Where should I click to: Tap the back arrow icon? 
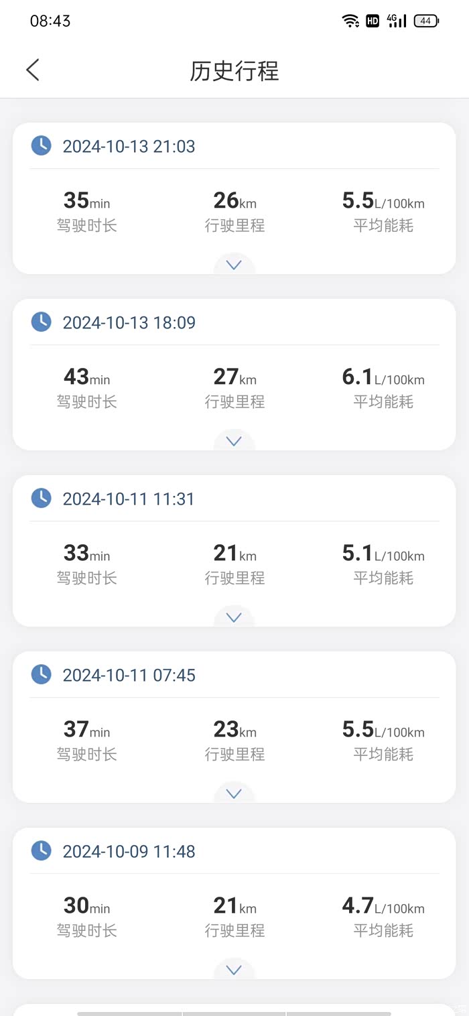tap(33, 70)
